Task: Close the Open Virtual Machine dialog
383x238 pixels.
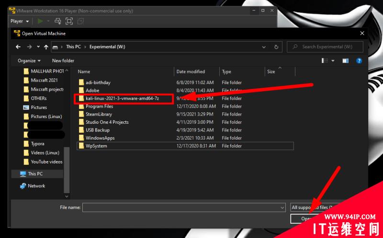Action: pyautogui.click(x=362, y=33)
